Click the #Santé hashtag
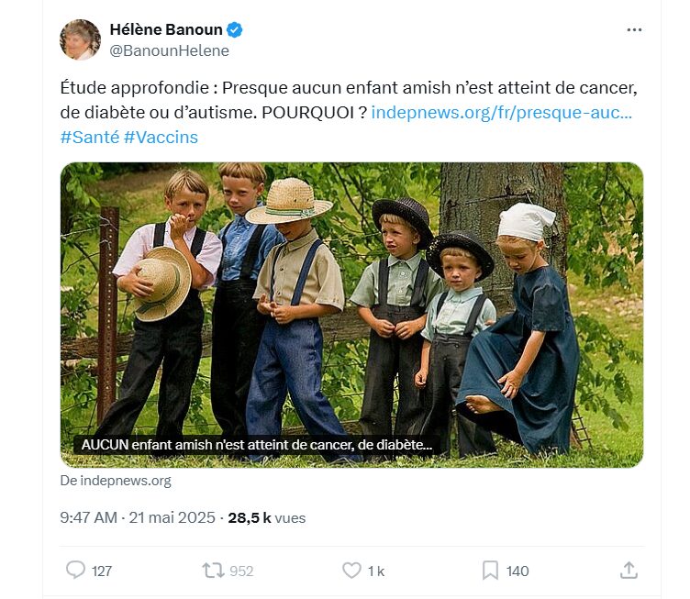 (89, 137)
